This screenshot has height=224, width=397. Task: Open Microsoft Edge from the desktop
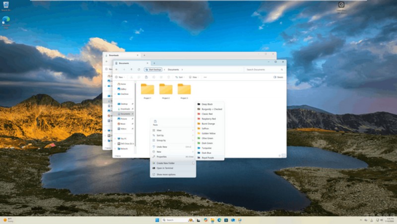tap(6, 21)
